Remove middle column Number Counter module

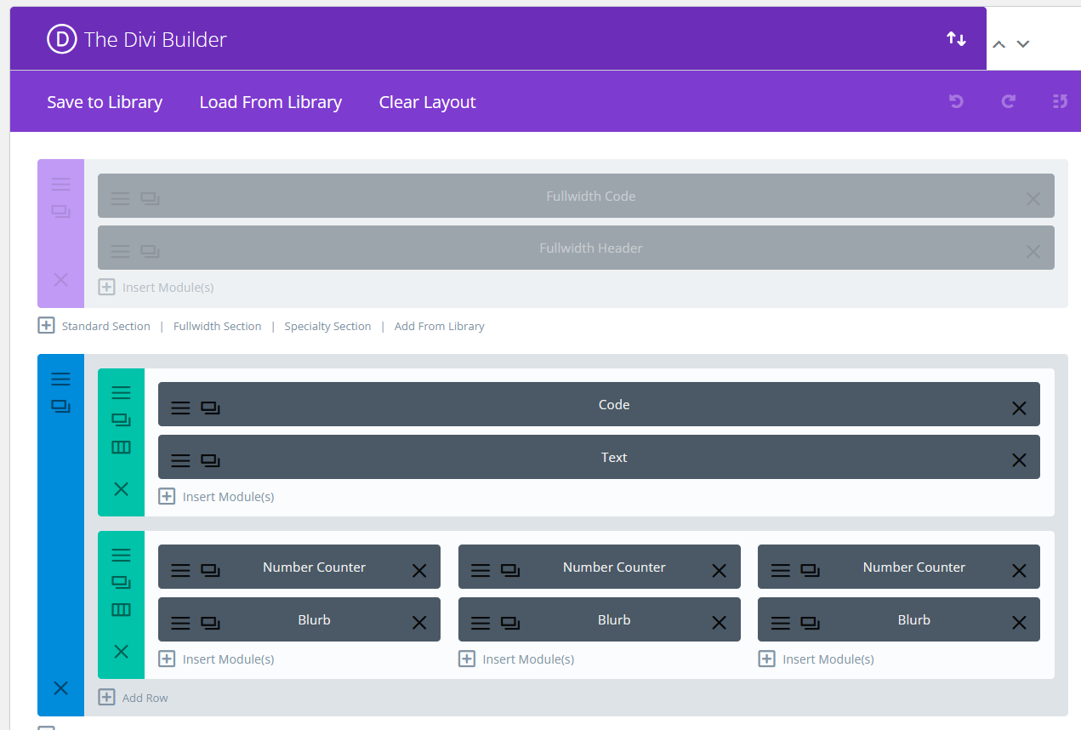[x=720, y=571]
